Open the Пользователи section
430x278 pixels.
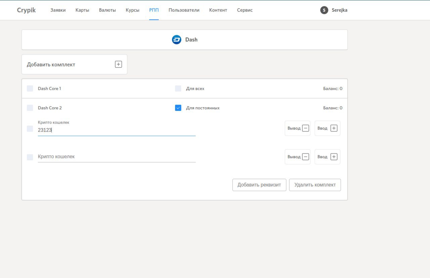pyautogui.click(x=184, y=10)
